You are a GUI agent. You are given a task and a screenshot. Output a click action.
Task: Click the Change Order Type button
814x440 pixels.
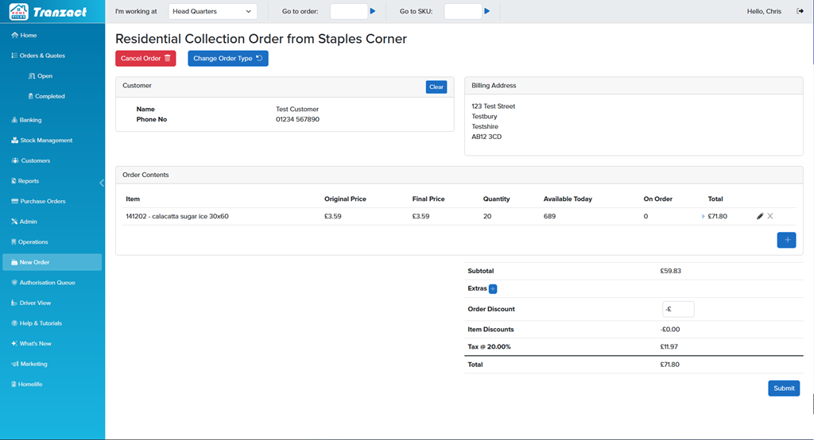click(227, 59)
